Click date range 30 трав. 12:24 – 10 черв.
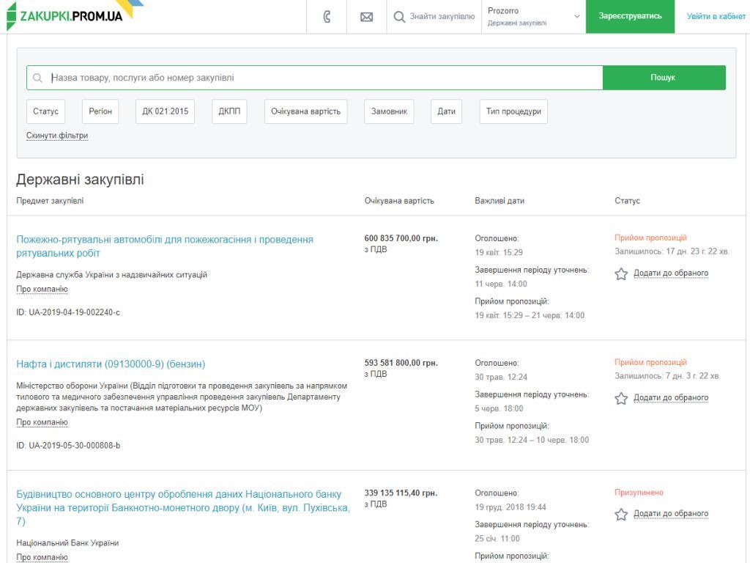The width and height of the screenshot is (750, 563). tap(532, 440)
